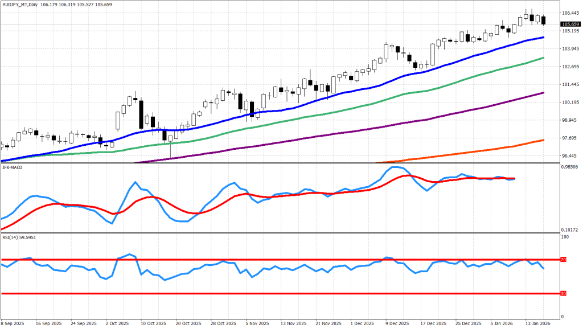Click the last black candlestick on the right
Viewport: 583px width, 328px height.
[544, 20]
